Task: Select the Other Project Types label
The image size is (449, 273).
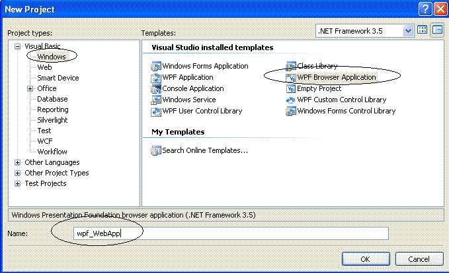Action: click(x=57, y=173)
